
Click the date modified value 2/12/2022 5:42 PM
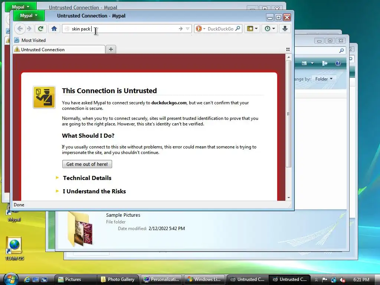[167, 229]
